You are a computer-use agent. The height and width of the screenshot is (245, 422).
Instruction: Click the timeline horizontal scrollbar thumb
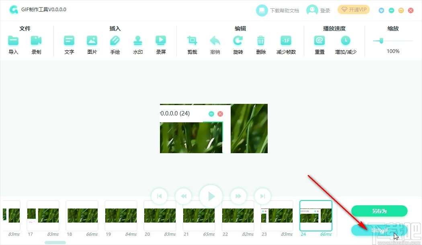click(55, 243)
